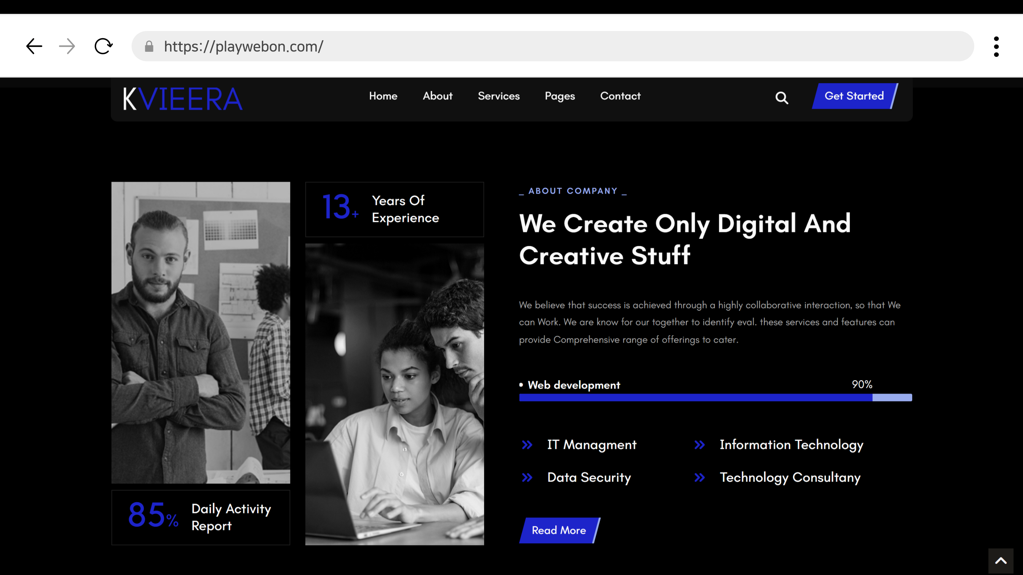Click the browser forward arrow
Viewport: 1023px width, 575px height.
tap(67, 46)
